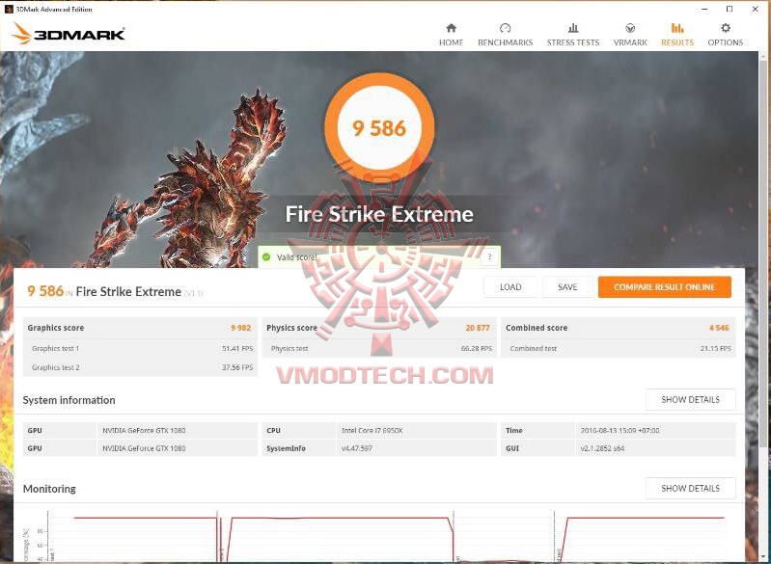Click the 3DMark logo
771x564 pixels.
coord(68,34)
